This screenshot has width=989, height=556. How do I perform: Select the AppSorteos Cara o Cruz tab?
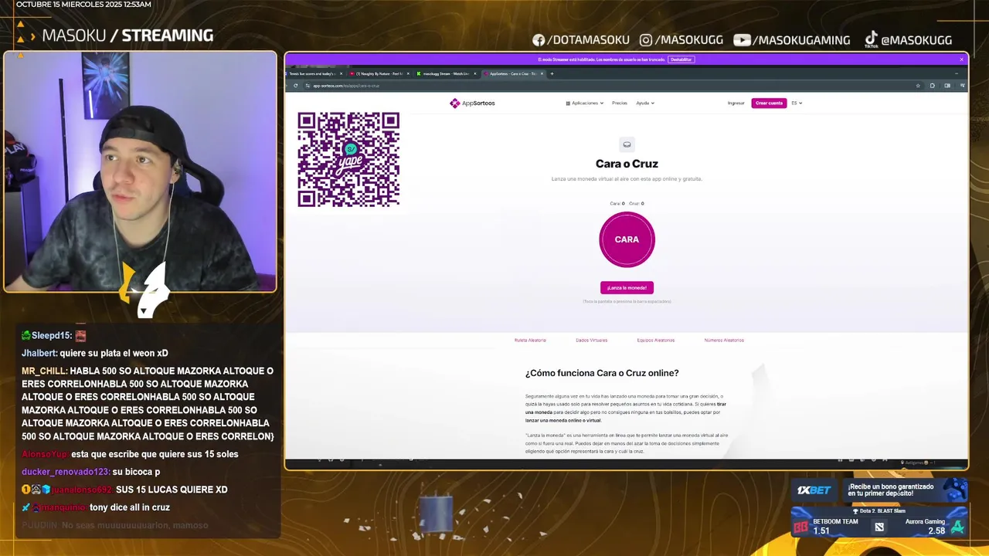[x=512, y=73]
